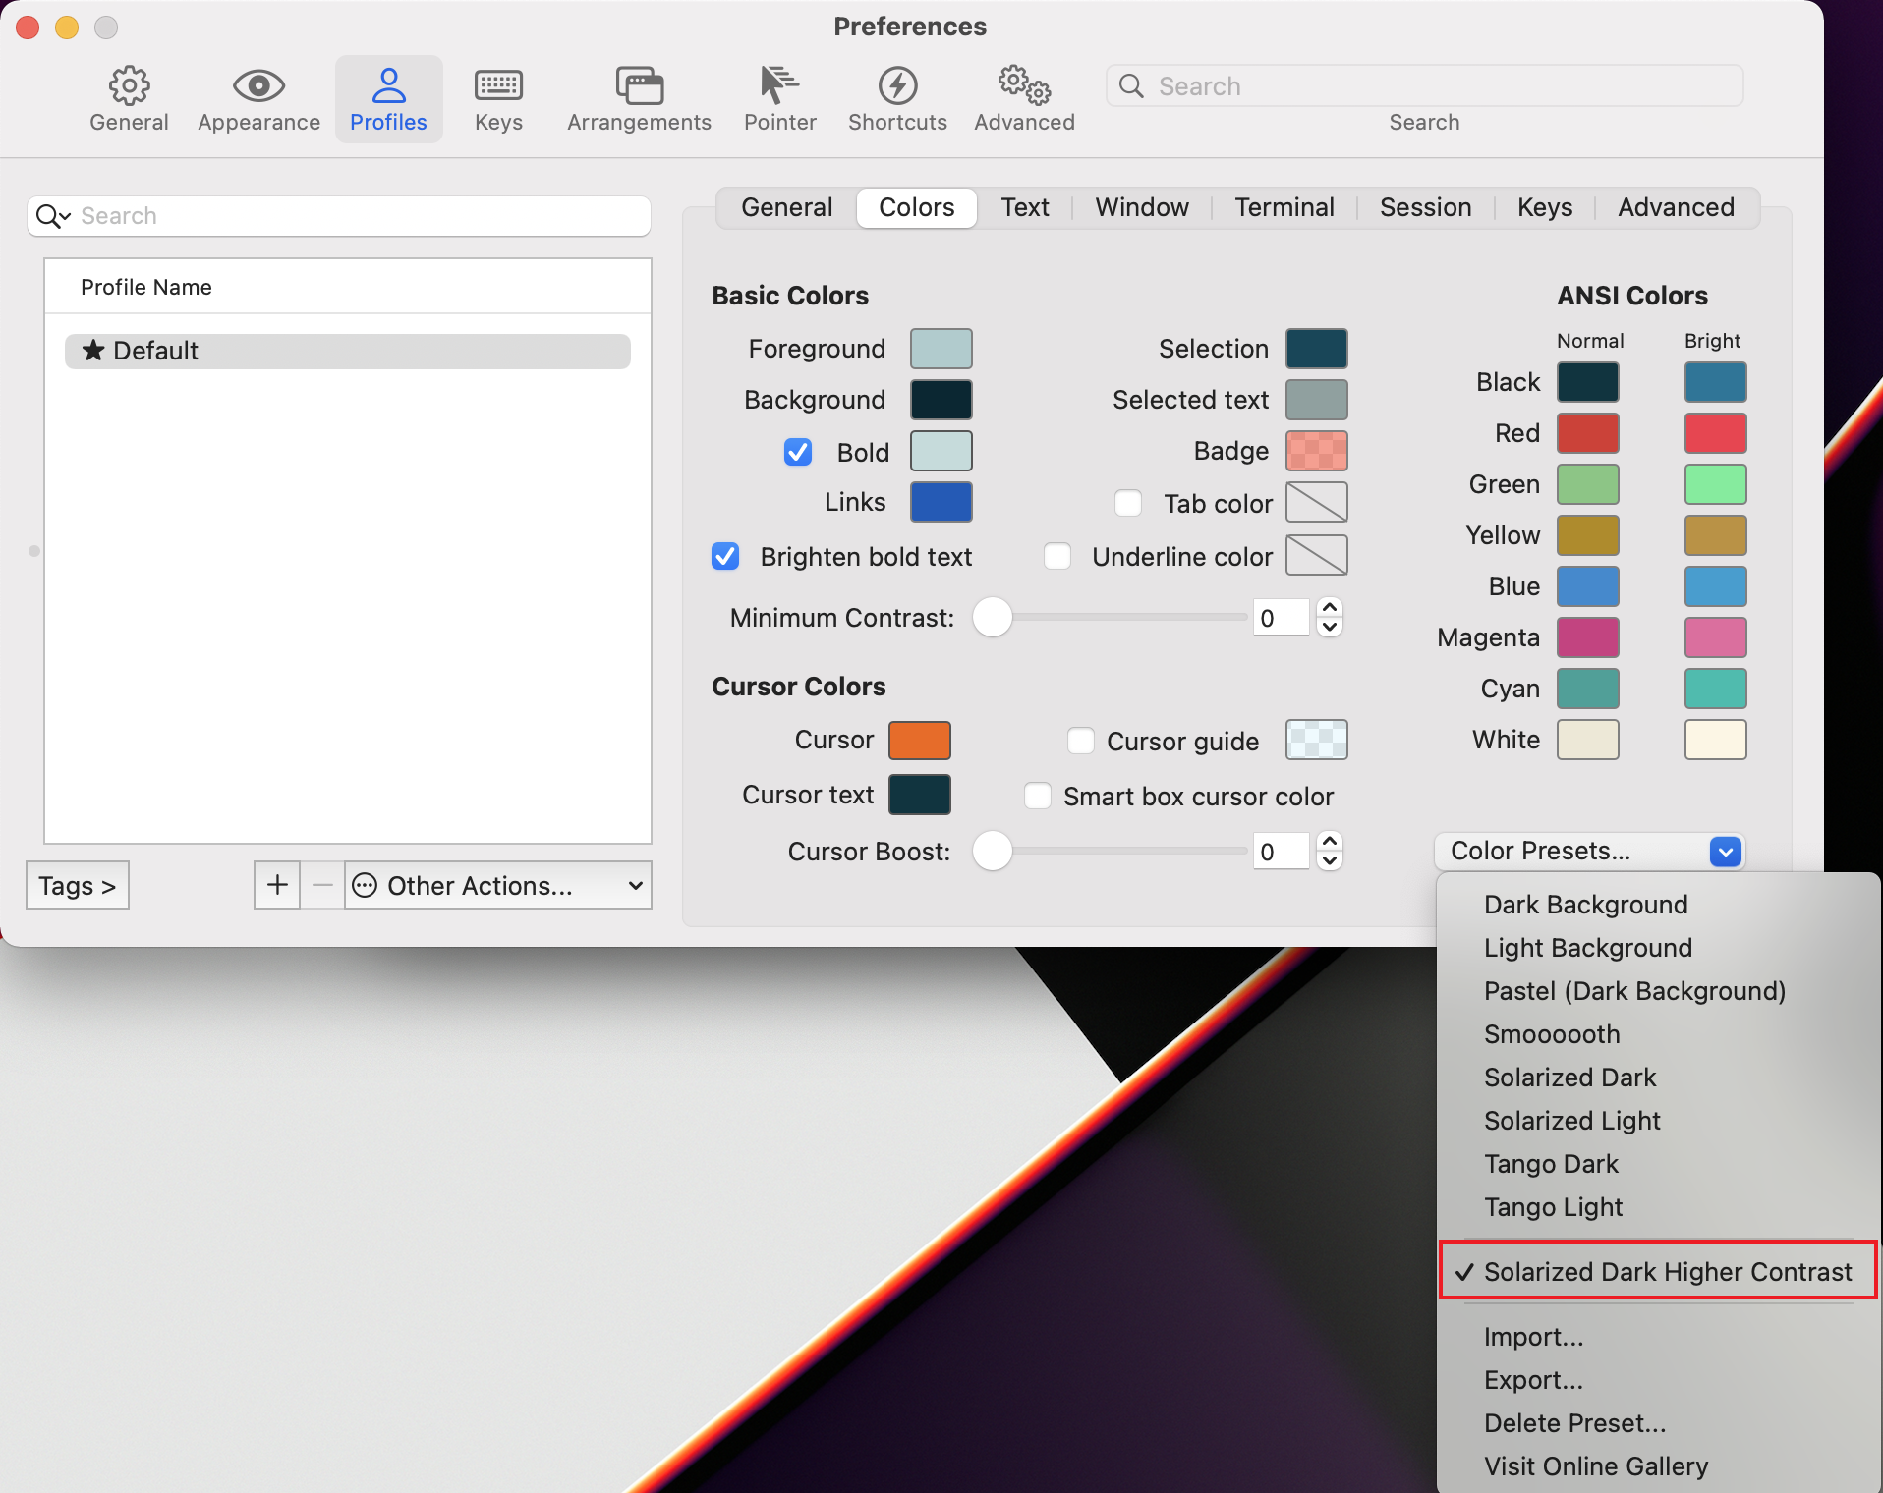This screenshot has height=1493, width=1883.
Task: Open the bright ANSI Green swatch
Action: (x=1715, y=484)
